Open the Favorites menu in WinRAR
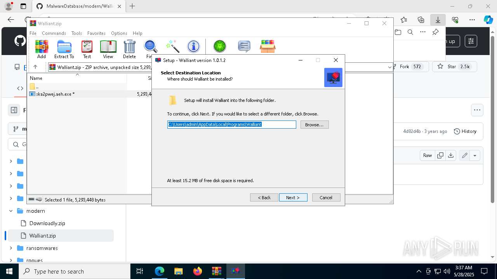This screenshot has height=279, width=497. click(96, 33)
